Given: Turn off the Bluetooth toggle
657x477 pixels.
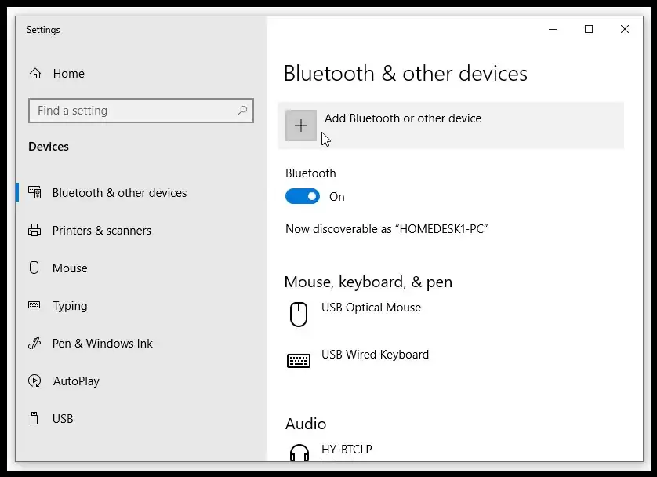Looking at the screenshot, I should [303, 197].
